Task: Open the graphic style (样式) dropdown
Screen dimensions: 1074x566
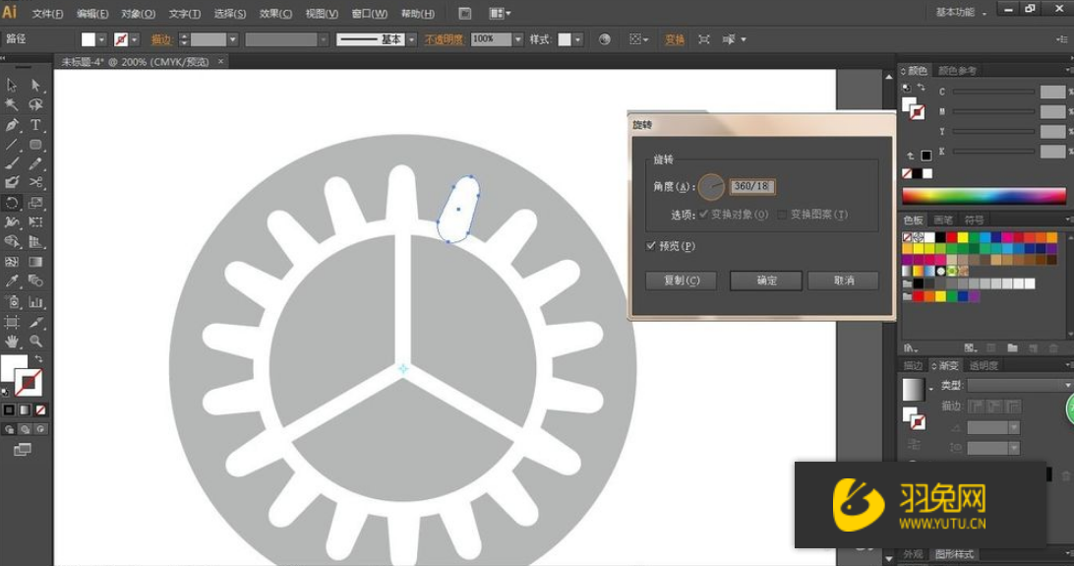Action: click(x=578, y=39)
